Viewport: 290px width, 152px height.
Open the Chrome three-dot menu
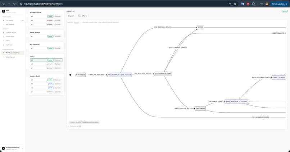coord(286,4)
